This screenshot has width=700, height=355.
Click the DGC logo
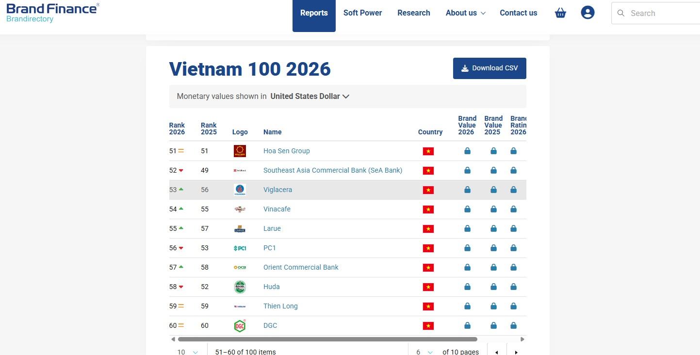tap(240, 325)
